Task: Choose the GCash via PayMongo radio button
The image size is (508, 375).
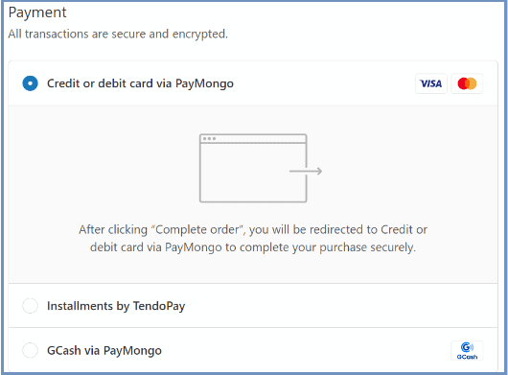Action: coord(30,350)
